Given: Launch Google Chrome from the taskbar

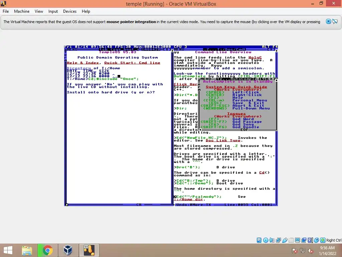Looking at the screenshot, I should coord(47,250).
